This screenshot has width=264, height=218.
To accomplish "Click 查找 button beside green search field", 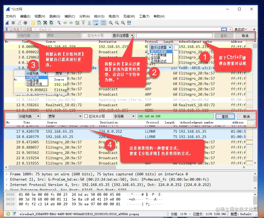I will tap(225, 117).
